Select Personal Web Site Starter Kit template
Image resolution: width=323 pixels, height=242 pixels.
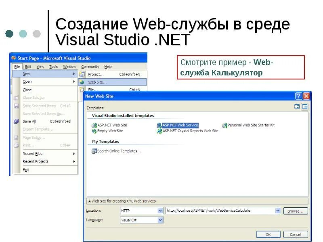(x=251, y=125)
